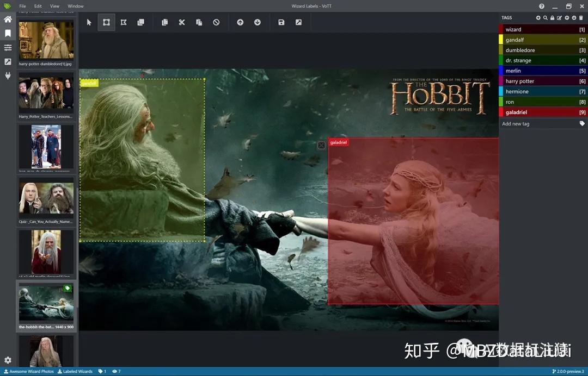This screenshot has width=588, height=376.
Task: Go to previous asset arrow icon
Action: (241, 22)
